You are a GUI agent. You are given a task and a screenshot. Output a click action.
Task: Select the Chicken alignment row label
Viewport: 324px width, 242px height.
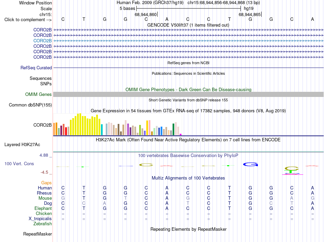point(44,213)
